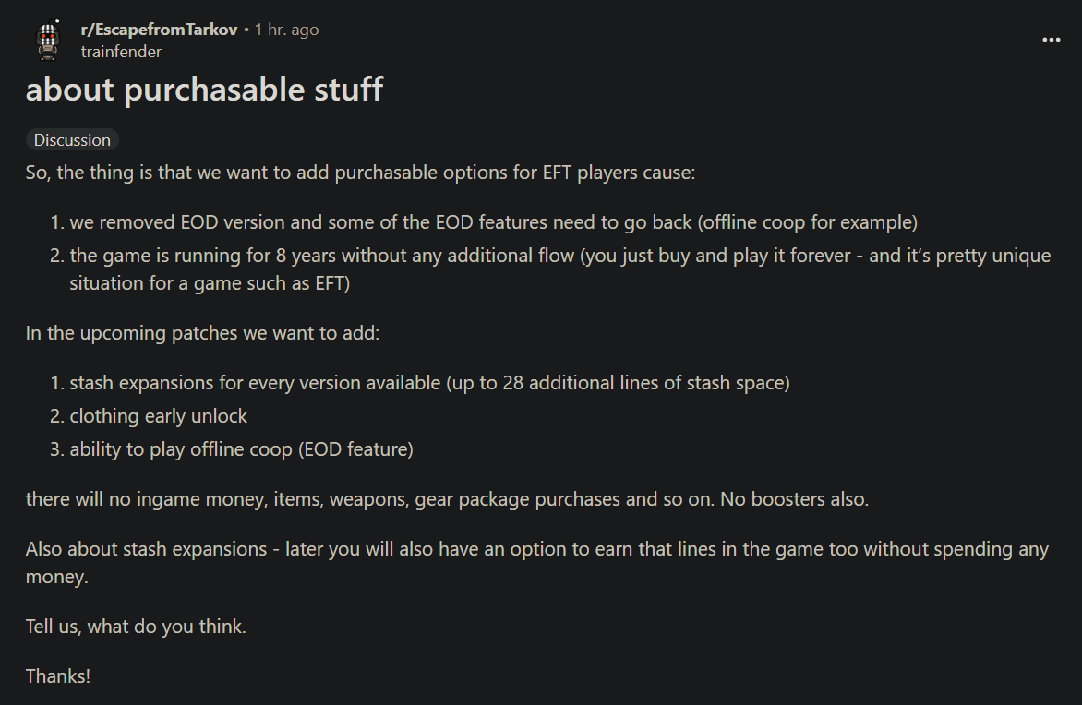Click the "about purchasable stuff" post title
1082x705 pixels.
(x=204, y=90)
